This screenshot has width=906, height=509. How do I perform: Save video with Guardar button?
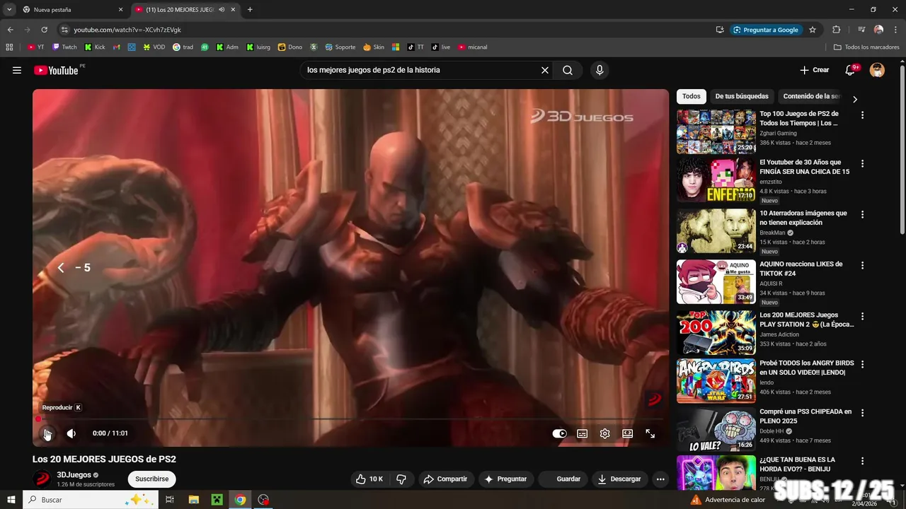point(562,479)
